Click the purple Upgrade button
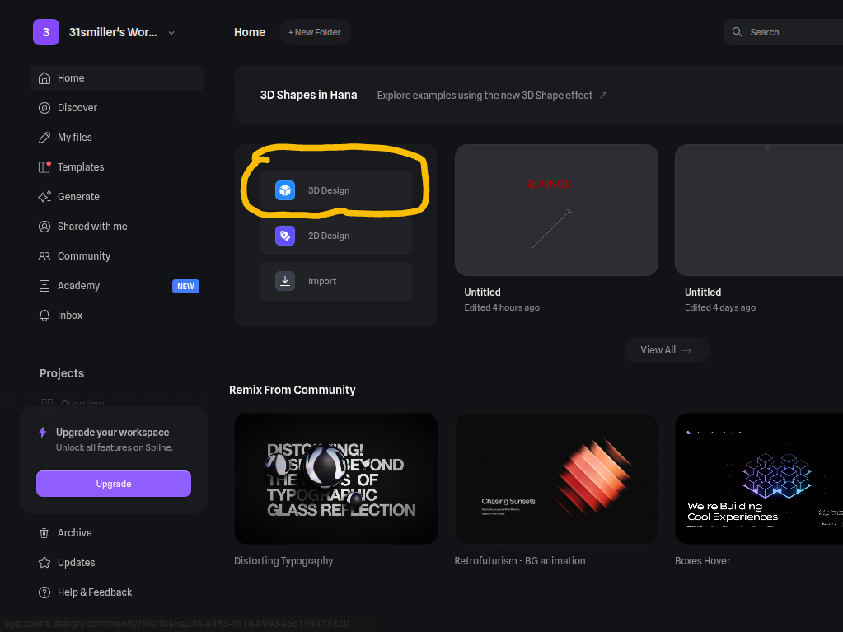 [114, 484]
